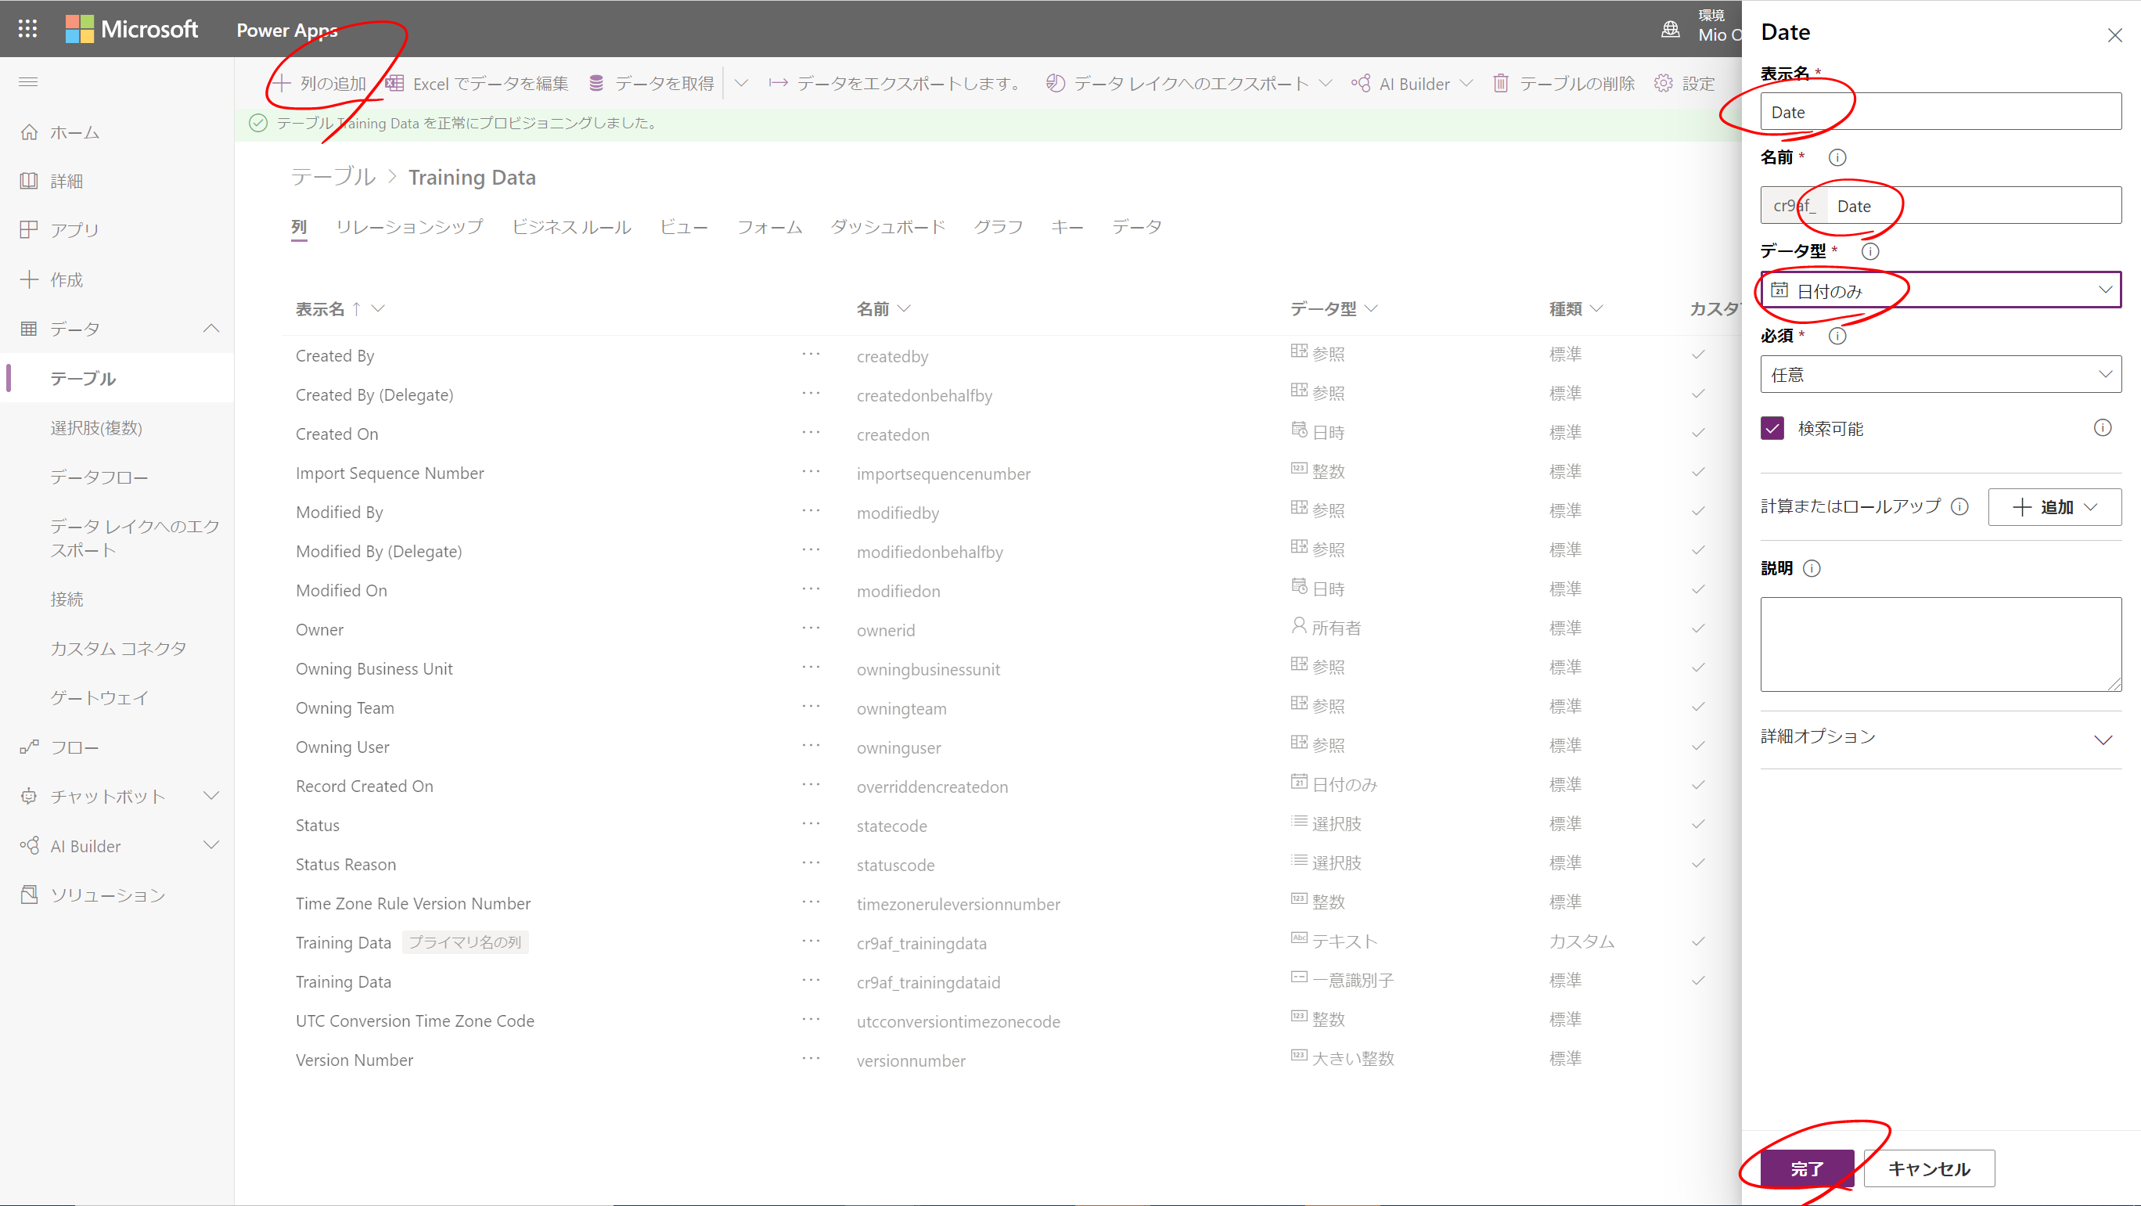Open the 必須 dropdown showing 任意
This screenshot has height=1206, width=2141.
1940,375
